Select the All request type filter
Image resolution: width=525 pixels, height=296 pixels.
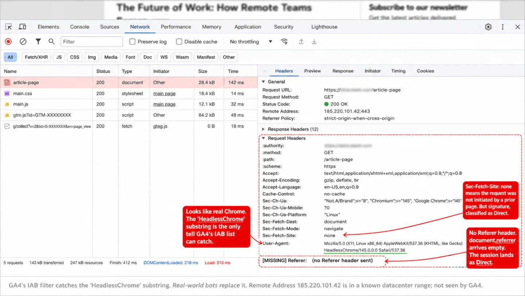(10, 57)
